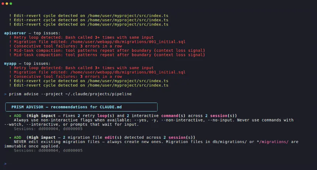
Task: Click the PRISM ADVISOR banner box
Action: pos(81,107)
